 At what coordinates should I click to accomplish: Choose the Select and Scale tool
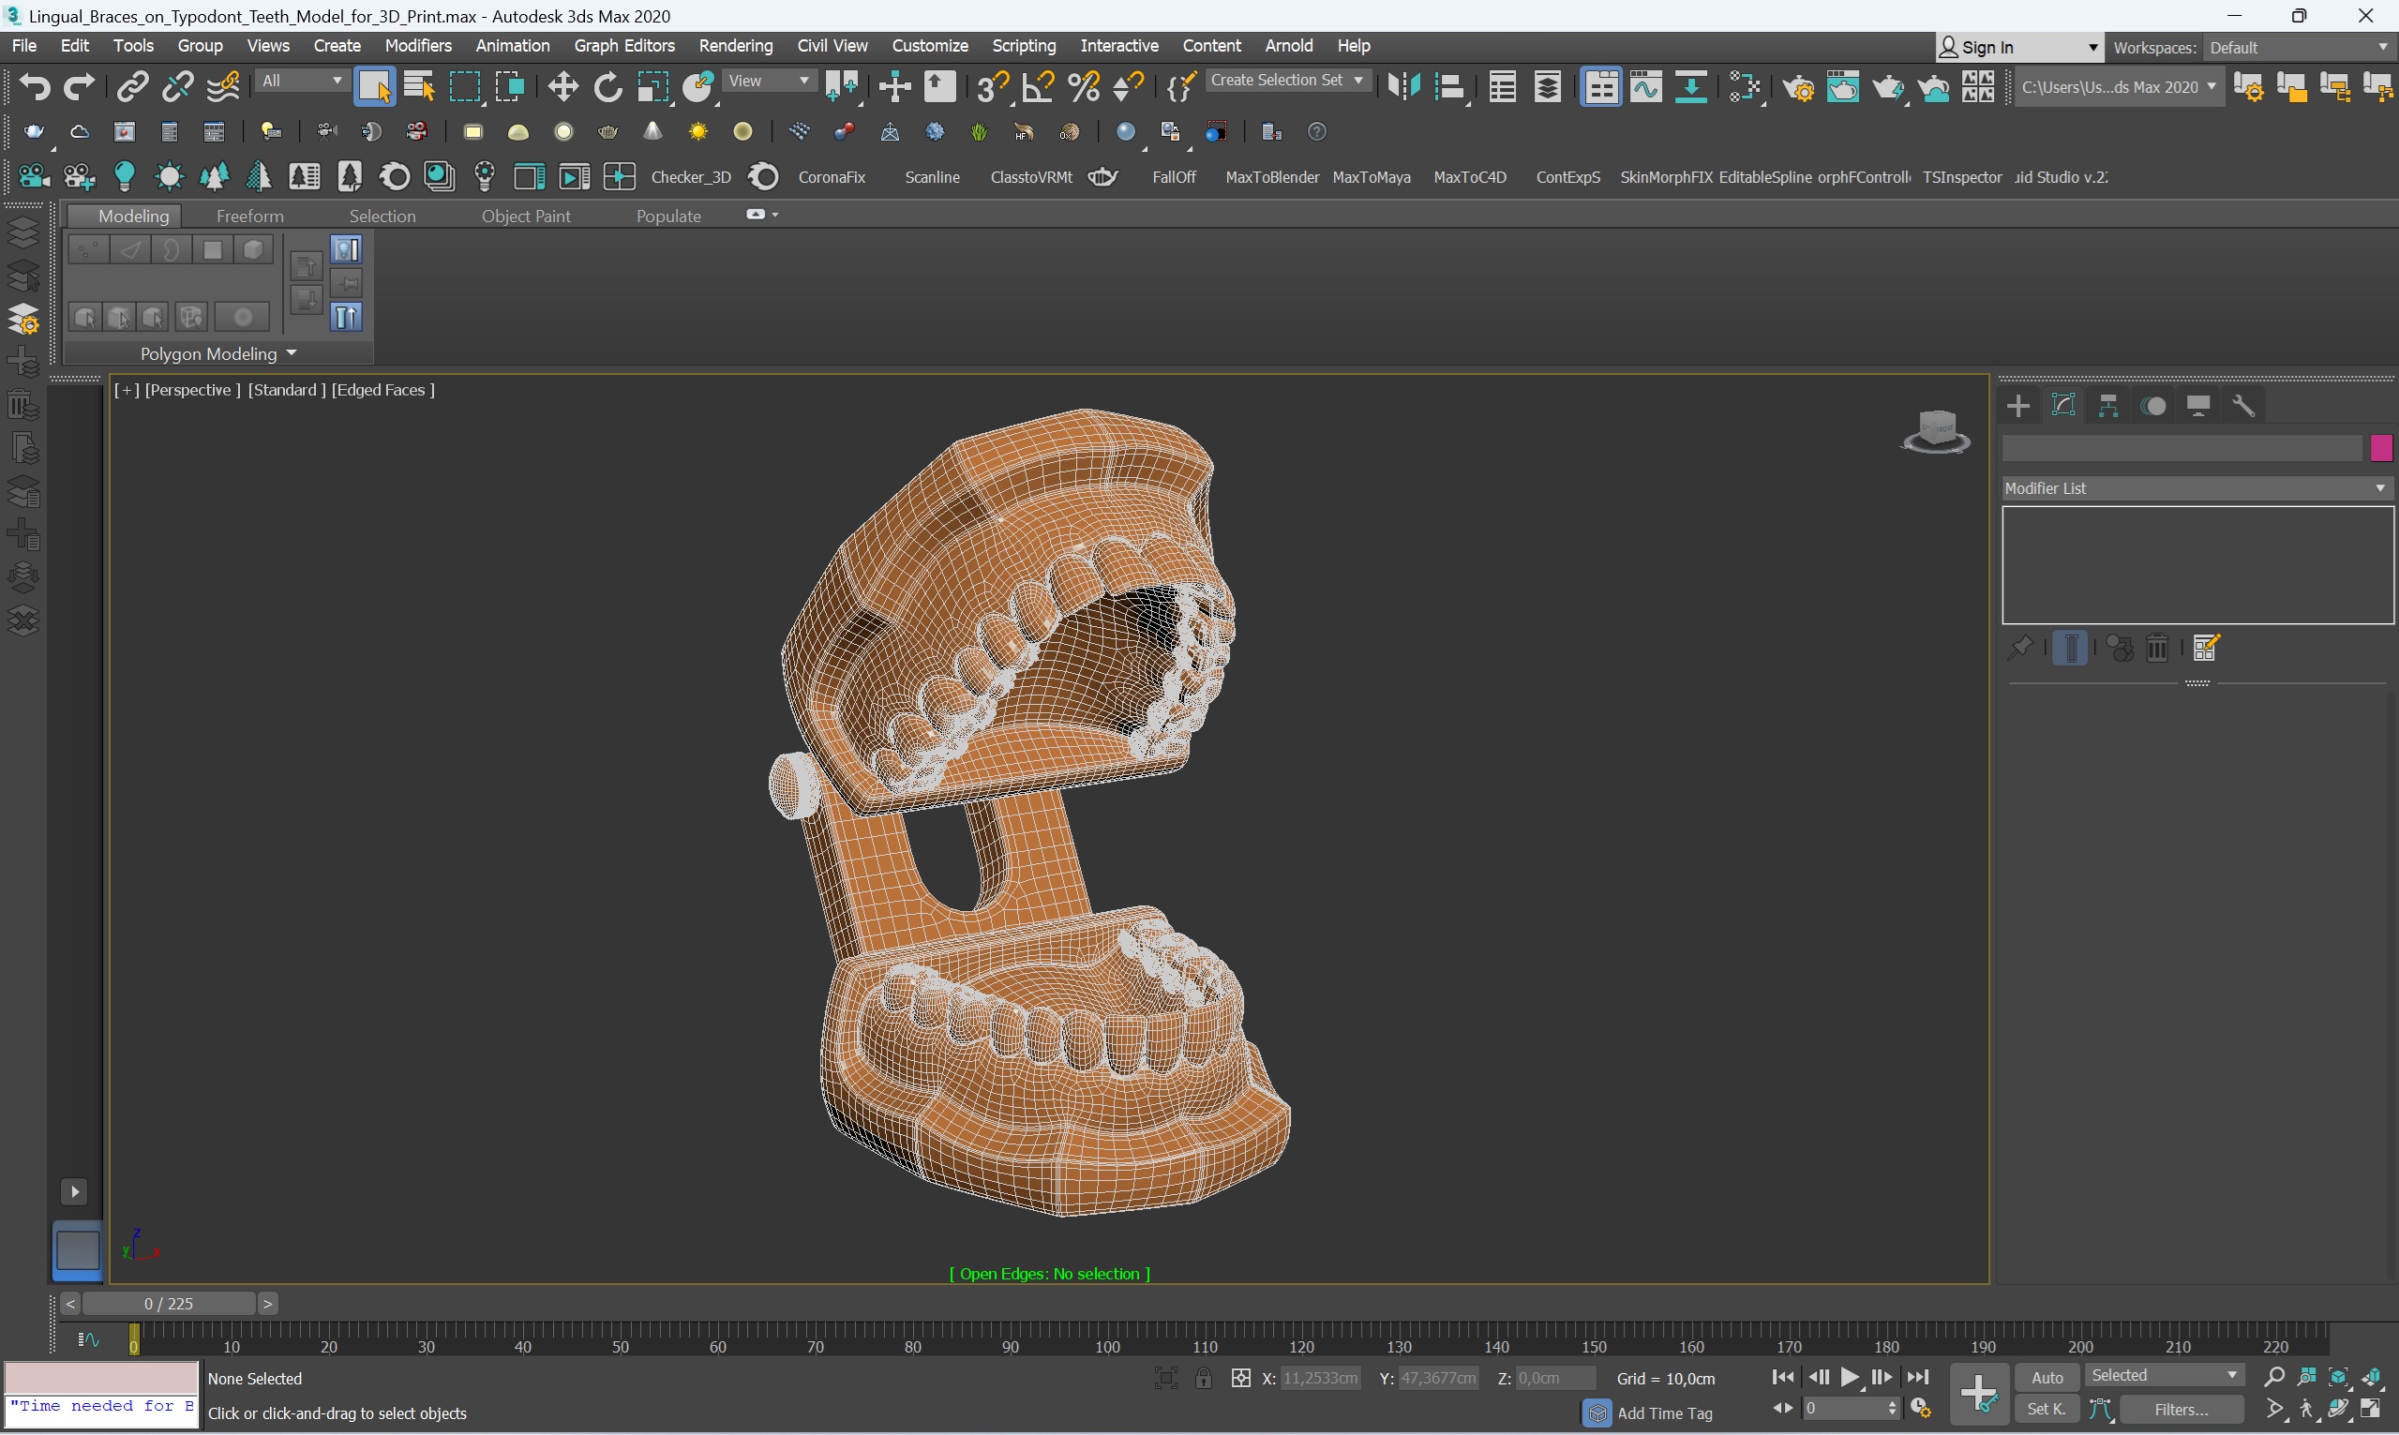653,87
